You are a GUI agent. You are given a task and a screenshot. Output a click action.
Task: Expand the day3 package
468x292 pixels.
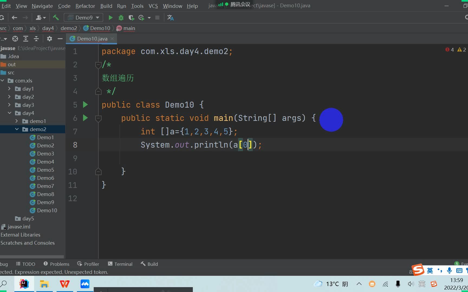9,105
